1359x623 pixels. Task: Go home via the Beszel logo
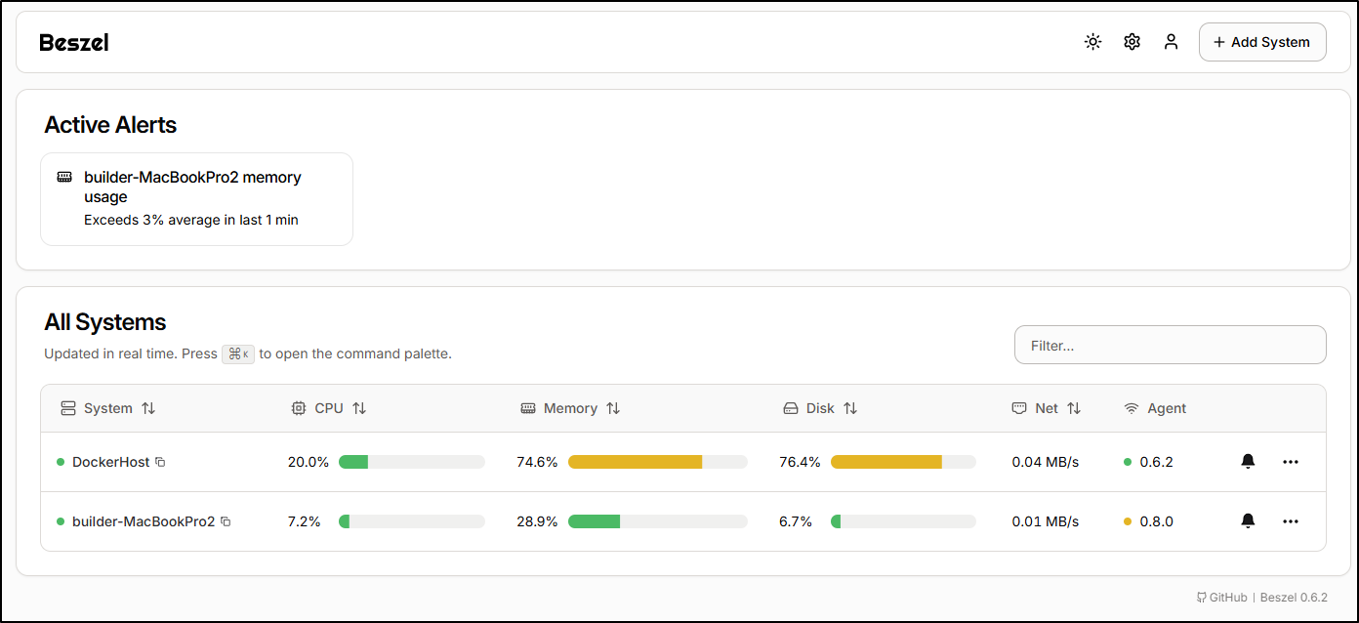pyautogui.click(x=74, y=42)
